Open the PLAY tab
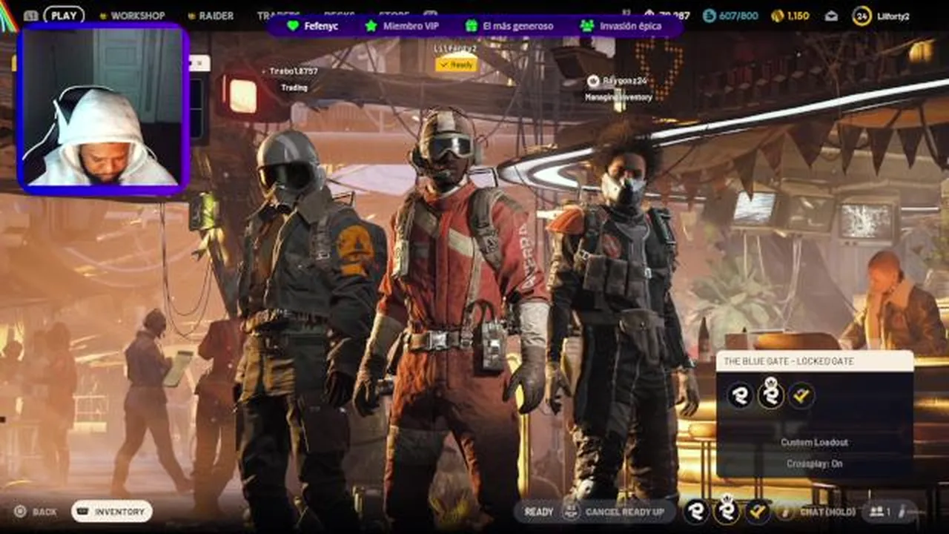949x534 pixels. point(64,15)
